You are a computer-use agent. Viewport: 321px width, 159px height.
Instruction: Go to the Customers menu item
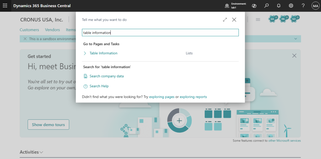[29, 30]
